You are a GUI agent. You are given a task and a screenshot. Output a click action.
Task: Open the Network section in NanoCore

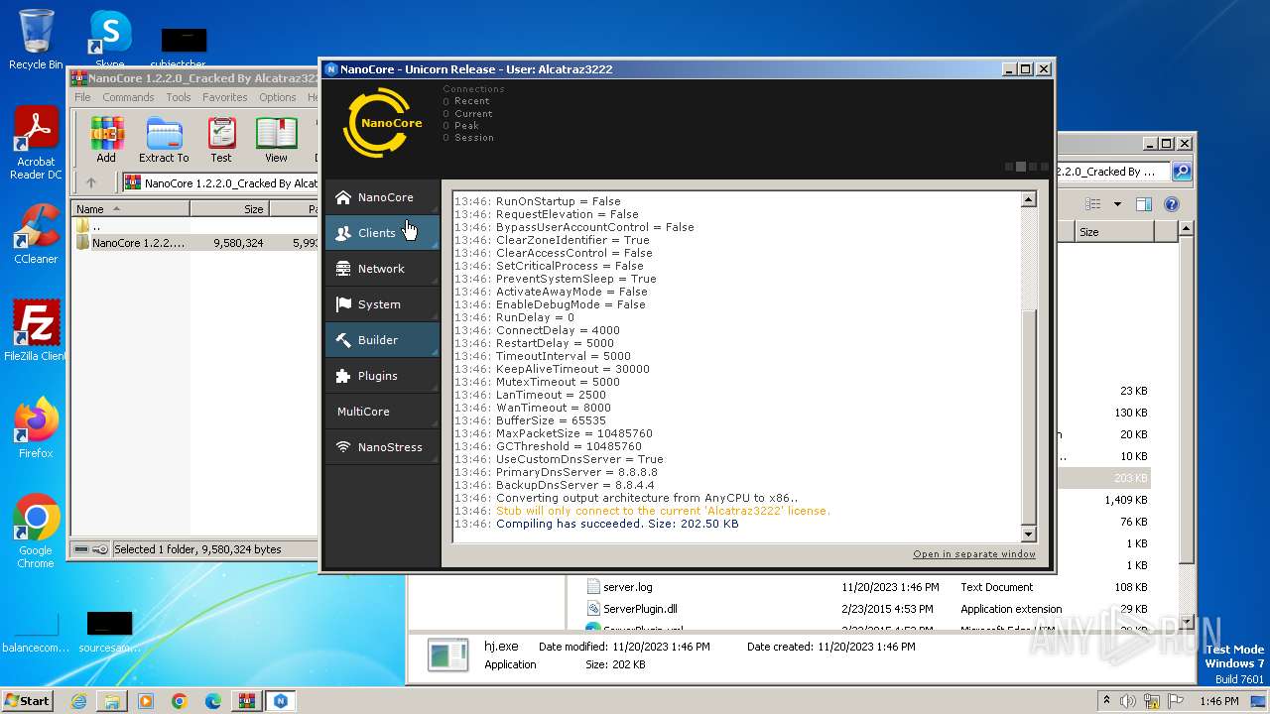[382, 269]
